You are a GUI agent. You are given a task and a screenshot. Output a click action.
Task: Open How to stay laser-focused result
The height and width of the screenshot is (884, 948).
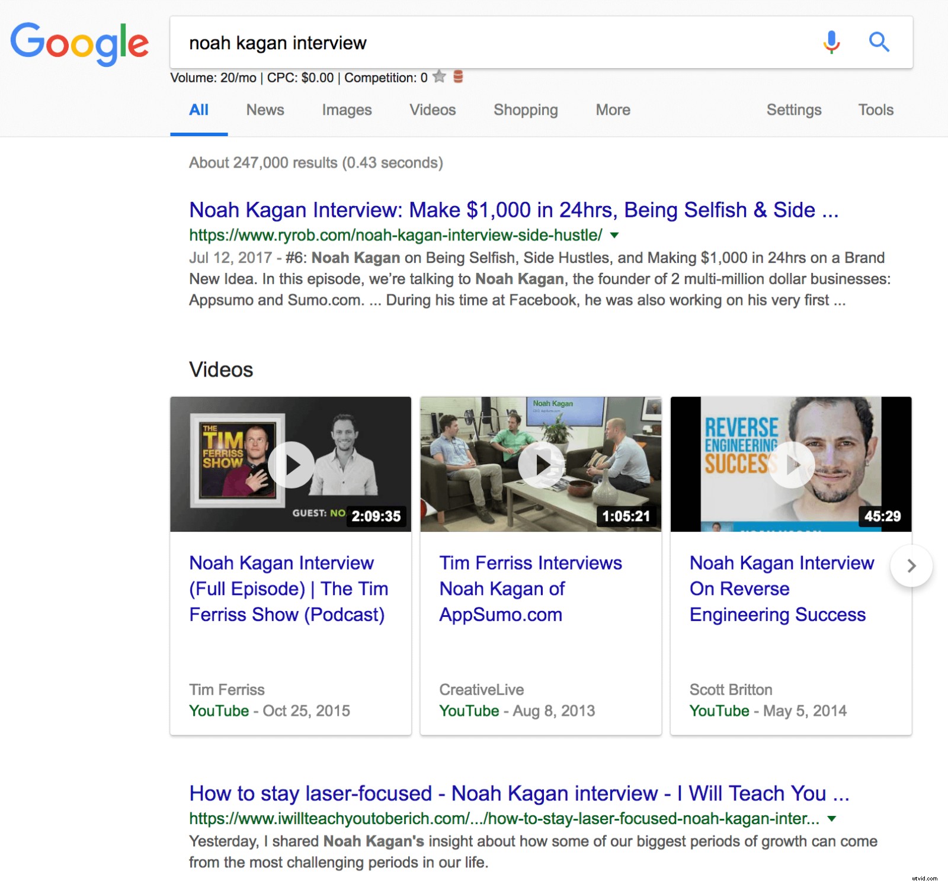(518, 793)
